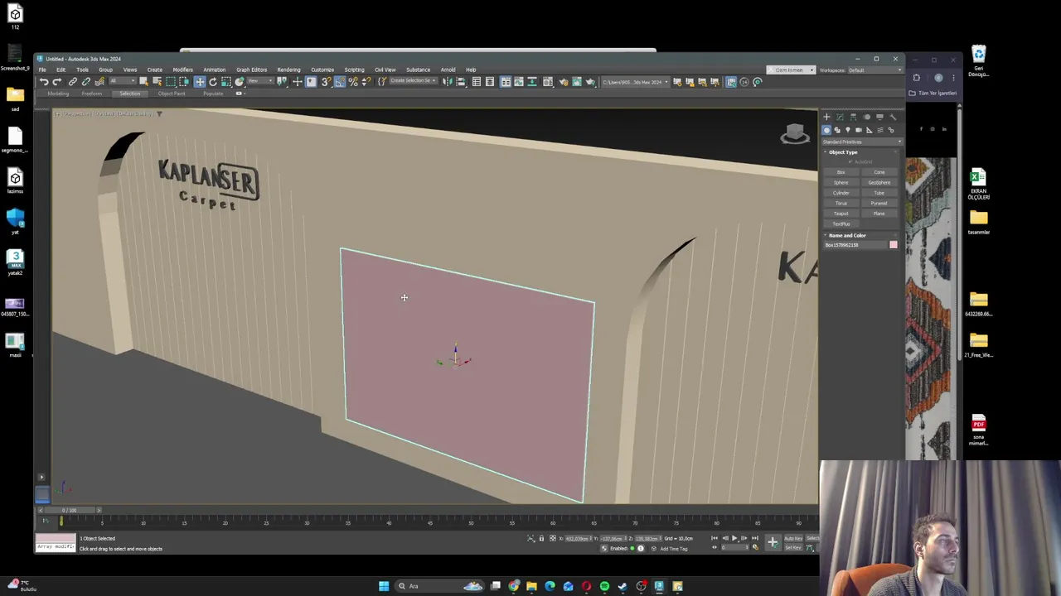Open the Rendered Frame Window icon
This screenshot has width=1061, height=596.
tap(577, 81)
